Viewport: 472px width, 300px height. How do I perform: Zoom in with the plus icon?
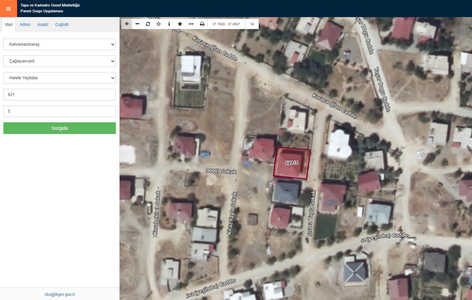pos(127,24)
